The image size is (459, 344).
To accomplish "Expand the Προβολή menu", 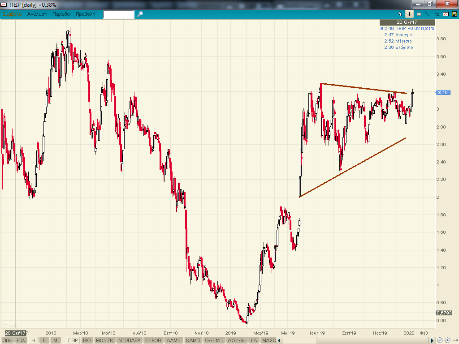I will coord(85,14).
